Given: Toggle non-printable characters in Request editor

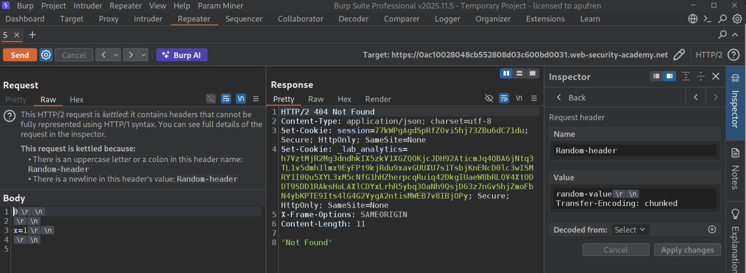Looking at the screenshot, I should pyautogui.click(x=241, y=99).
